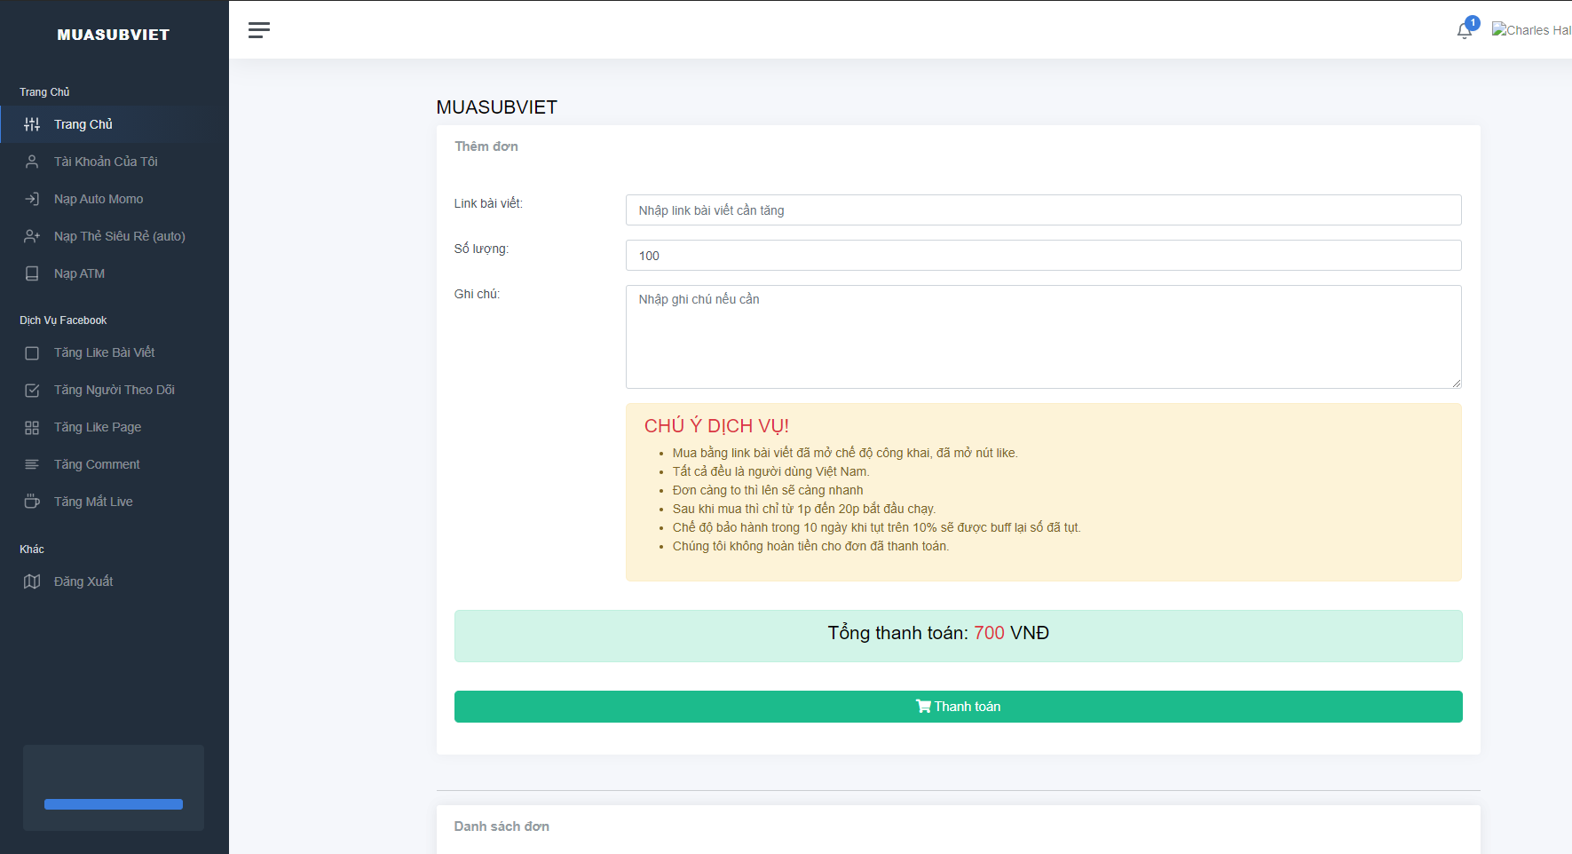Image resolution: width=1572 pixels, height=854 pixels.
Task: Click the Tăng Like Page grid icon
Action: pos(32,428)
